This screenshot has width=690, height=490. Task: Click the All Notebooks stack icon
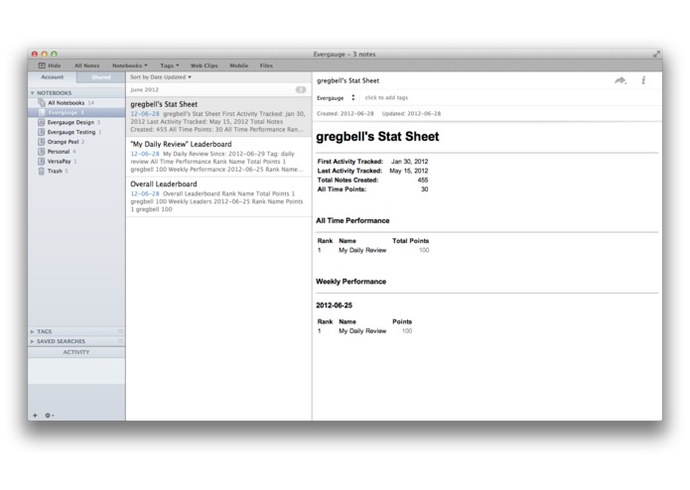click(42, 103)
